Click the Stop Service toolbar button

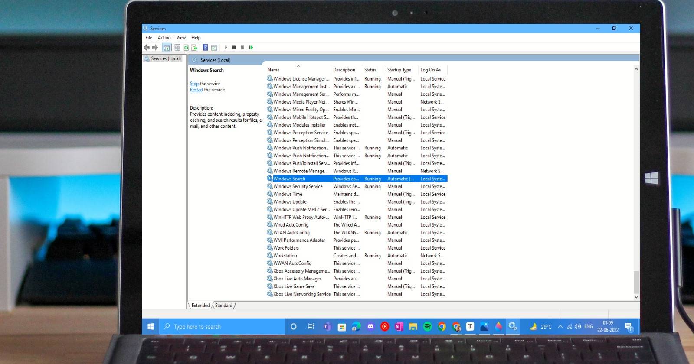[234, 47]
